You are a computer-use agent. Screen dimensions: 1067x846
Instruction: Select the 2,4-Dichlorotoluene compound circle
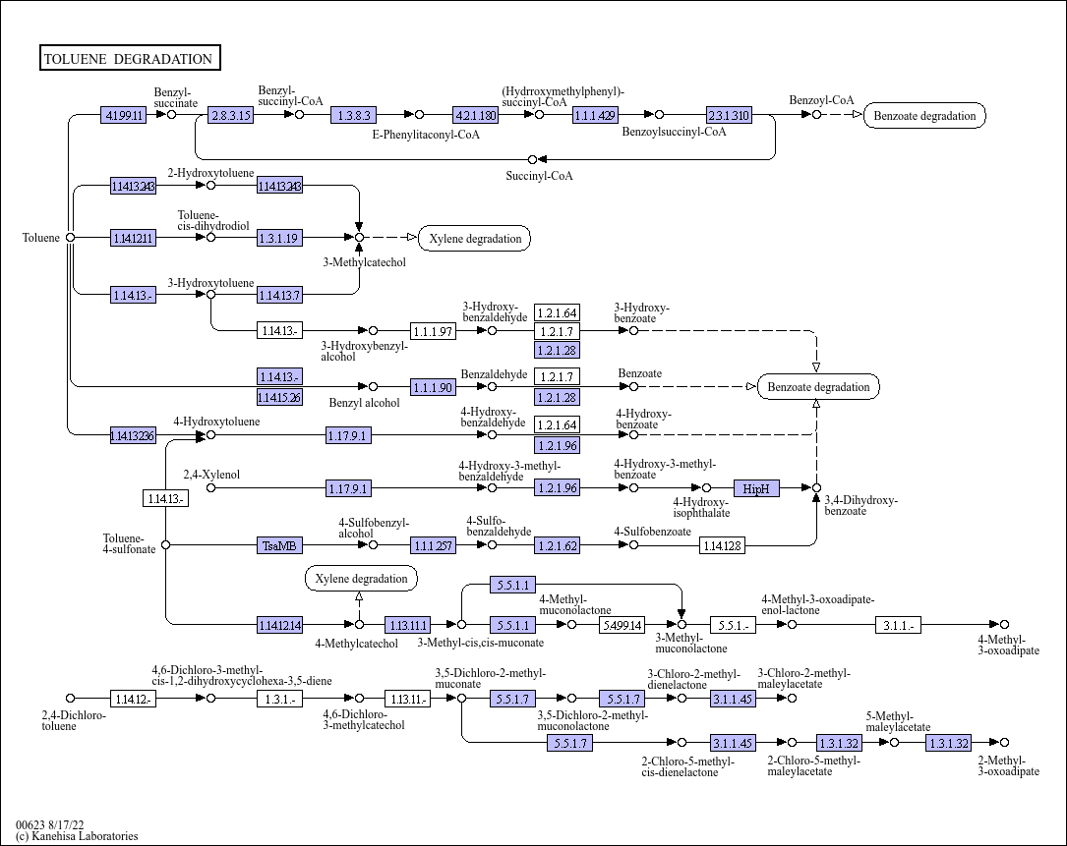(70, 699)
